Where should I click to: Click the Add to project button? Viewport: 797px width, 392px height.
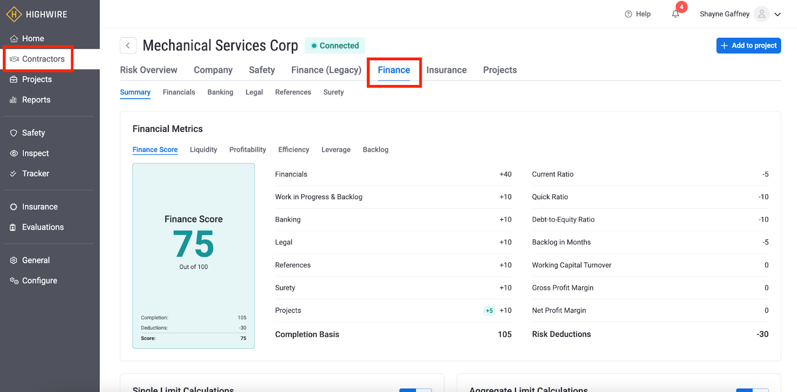[x=748, y=45]
